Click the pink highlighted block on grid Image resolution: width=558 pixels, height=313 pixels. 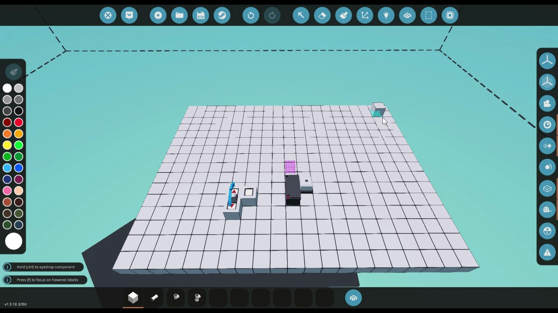[x=290, y=167]
